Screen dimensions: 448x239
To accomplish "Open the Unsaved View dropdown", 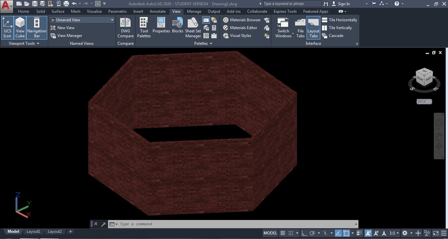I will (112, 20).
